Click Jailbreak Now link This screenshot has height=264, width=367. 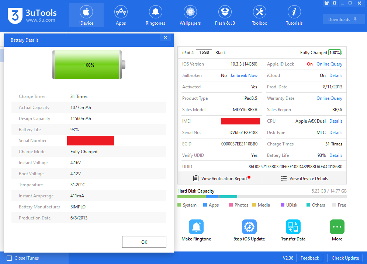(244, 75)
